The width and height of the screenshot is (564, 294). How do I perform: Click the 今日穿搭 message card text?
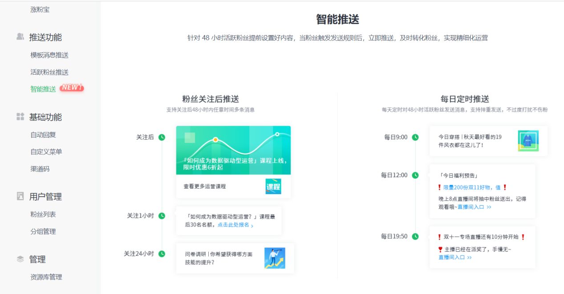point(470,141)
